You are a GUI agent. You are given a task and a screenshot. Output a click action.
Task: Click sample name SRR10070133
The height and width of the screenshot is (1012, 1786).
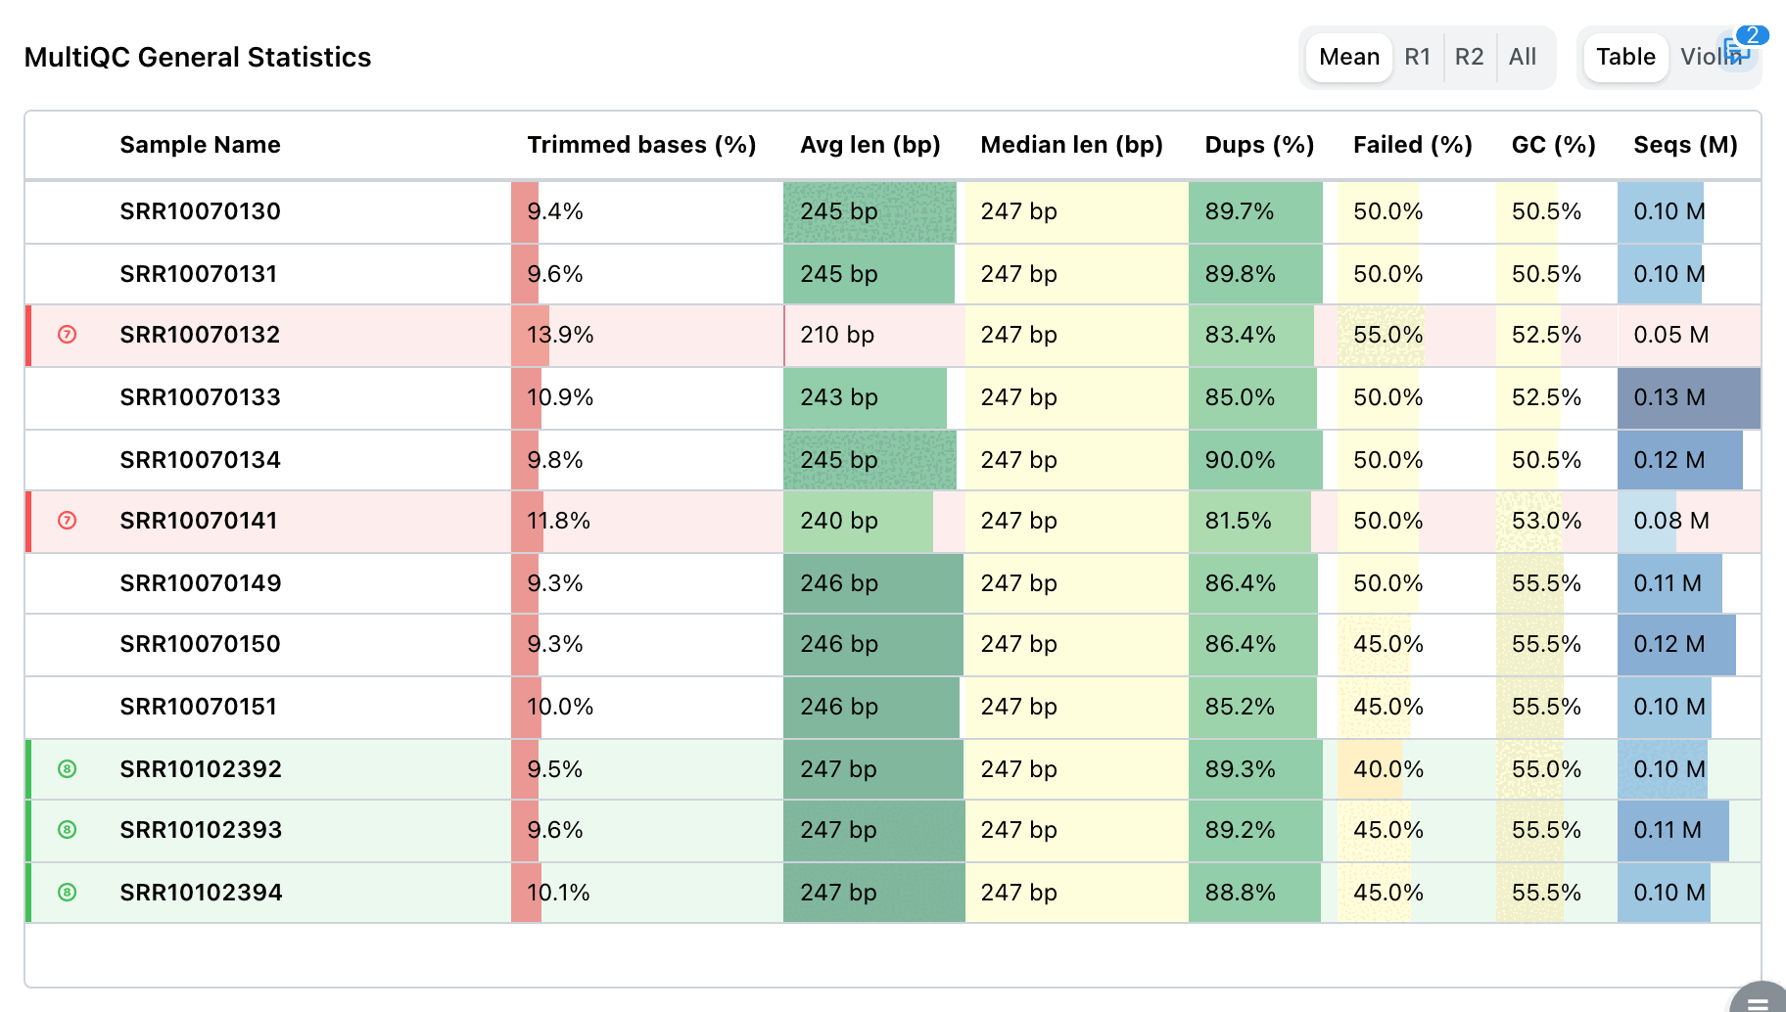tap(201, 397)
